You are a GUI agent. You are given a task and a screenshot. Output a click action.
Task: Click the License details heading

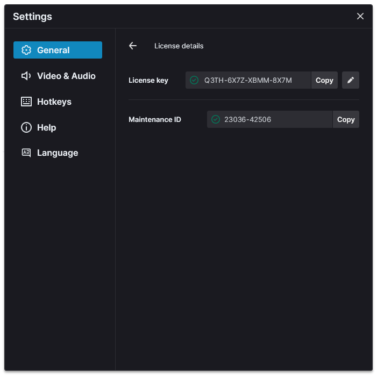[x=179, y=46]
